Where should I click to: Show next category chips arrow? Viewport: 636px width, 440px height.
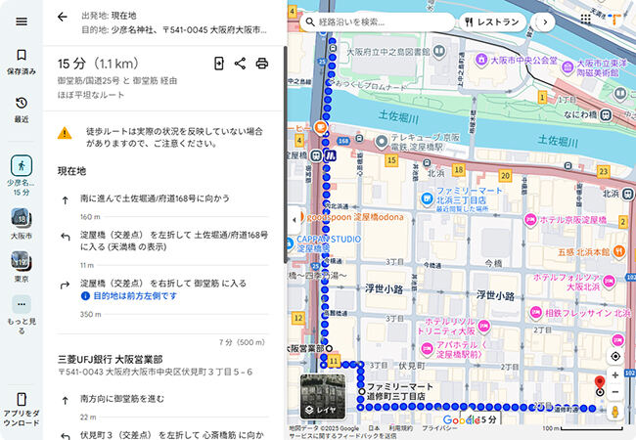click(545, 22)
